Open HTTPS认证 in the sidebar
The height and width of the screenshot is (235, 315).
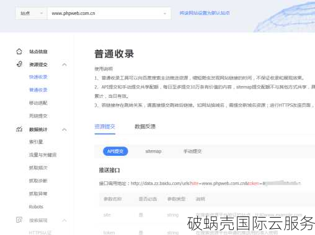coord(40,233)
